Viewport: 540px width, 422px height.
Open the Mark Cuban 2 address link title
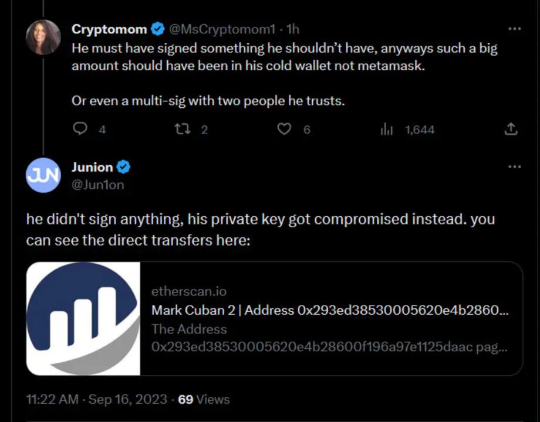pyautogui.click(x=330, y=311)
